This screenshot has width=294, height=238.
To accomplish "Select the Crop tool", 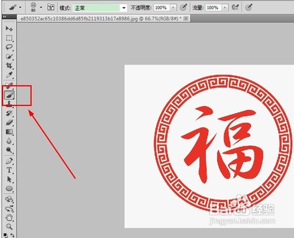I will 9,66.
